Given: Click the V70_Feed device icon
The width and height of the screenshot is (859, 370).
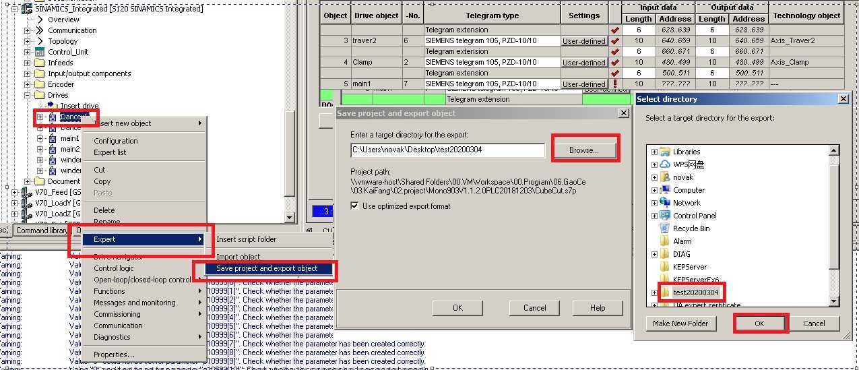Looking at the screenshot, I should pos(27,193).
